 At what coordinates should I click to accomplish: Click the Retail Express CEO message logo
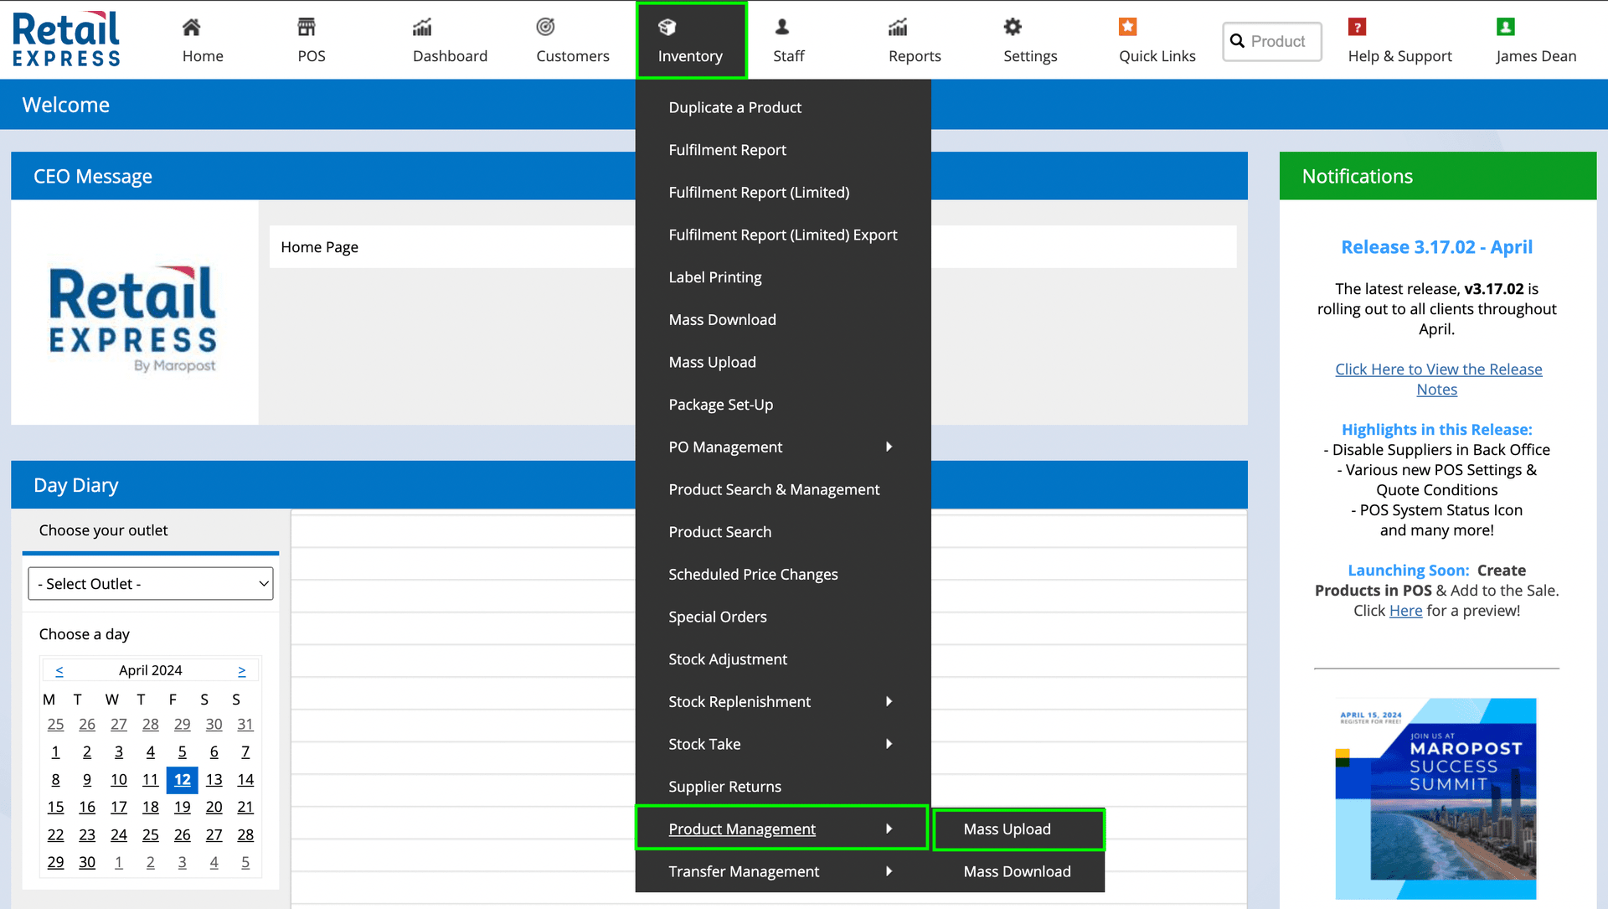(x=133, y=319)
